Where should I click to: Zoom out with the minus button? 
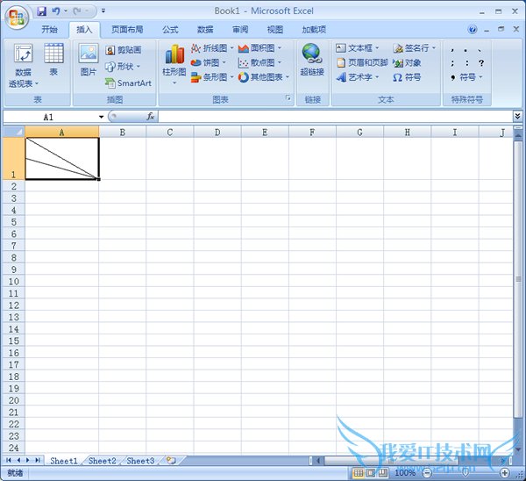click(x=427, y=473)
